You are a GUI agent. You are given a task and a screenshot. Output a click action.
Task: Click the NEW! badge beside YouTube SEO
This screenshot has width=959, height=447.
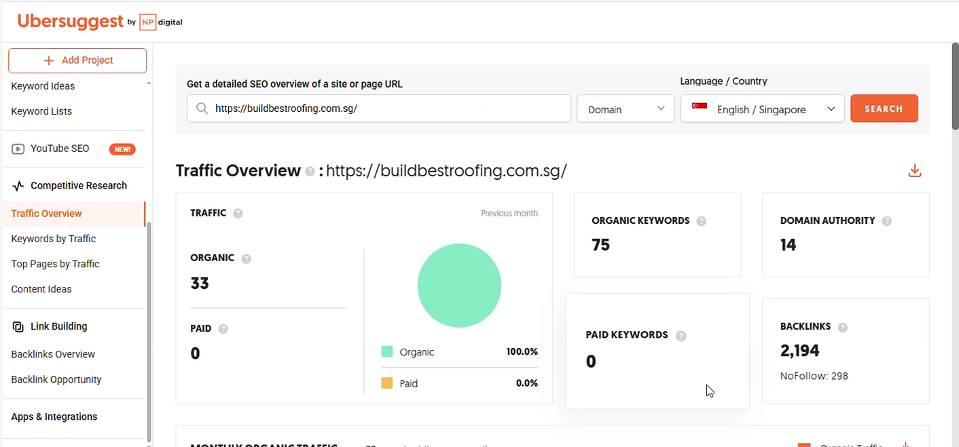pyautogui.click(x=122, y=149)
